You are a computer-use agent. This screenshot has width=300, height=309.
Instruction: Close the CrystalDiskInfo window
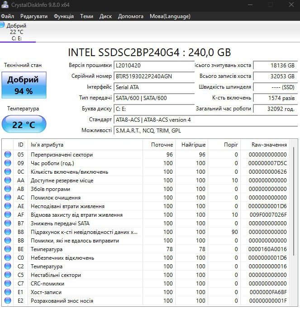click(291, 5)
